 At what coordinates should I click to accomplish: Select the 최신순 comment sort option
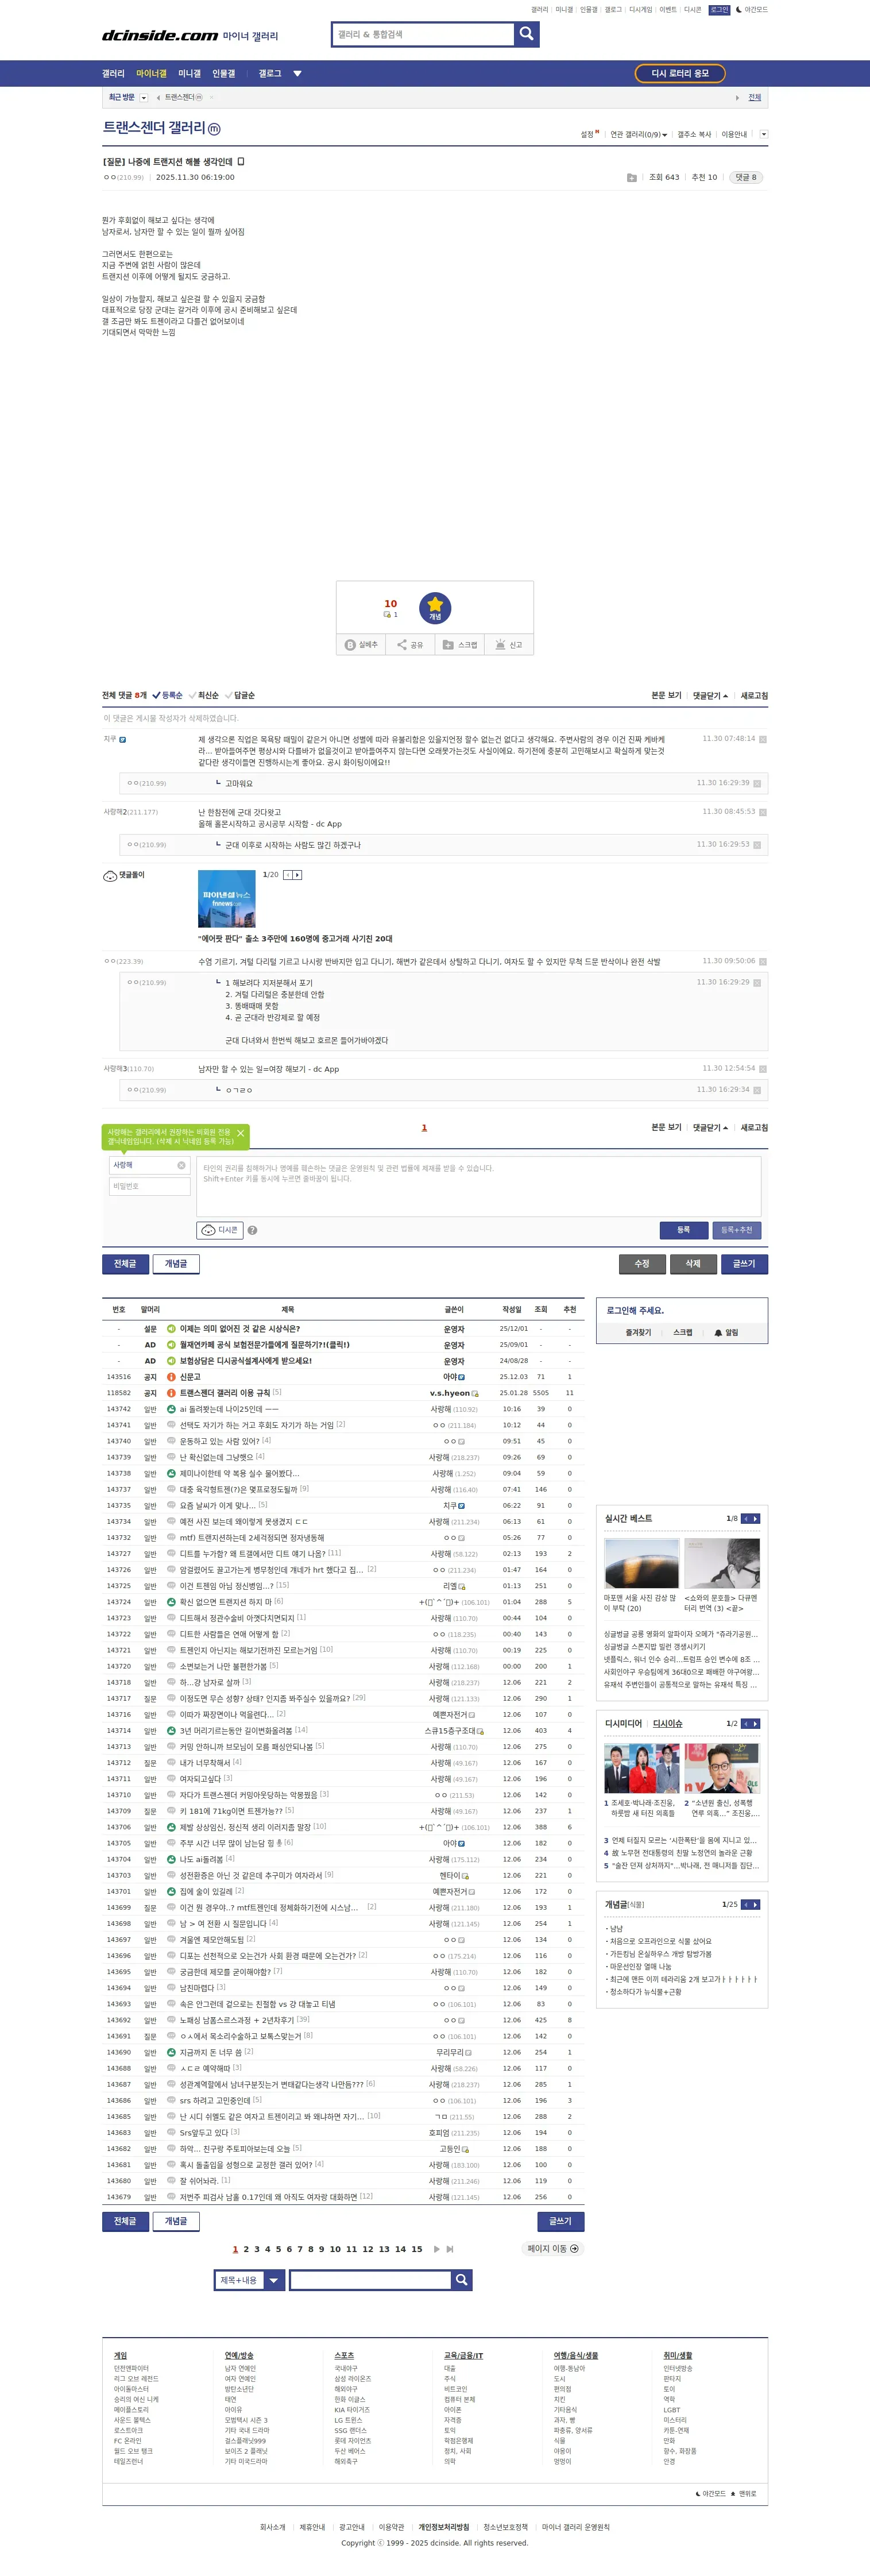[x=204, y=696]
